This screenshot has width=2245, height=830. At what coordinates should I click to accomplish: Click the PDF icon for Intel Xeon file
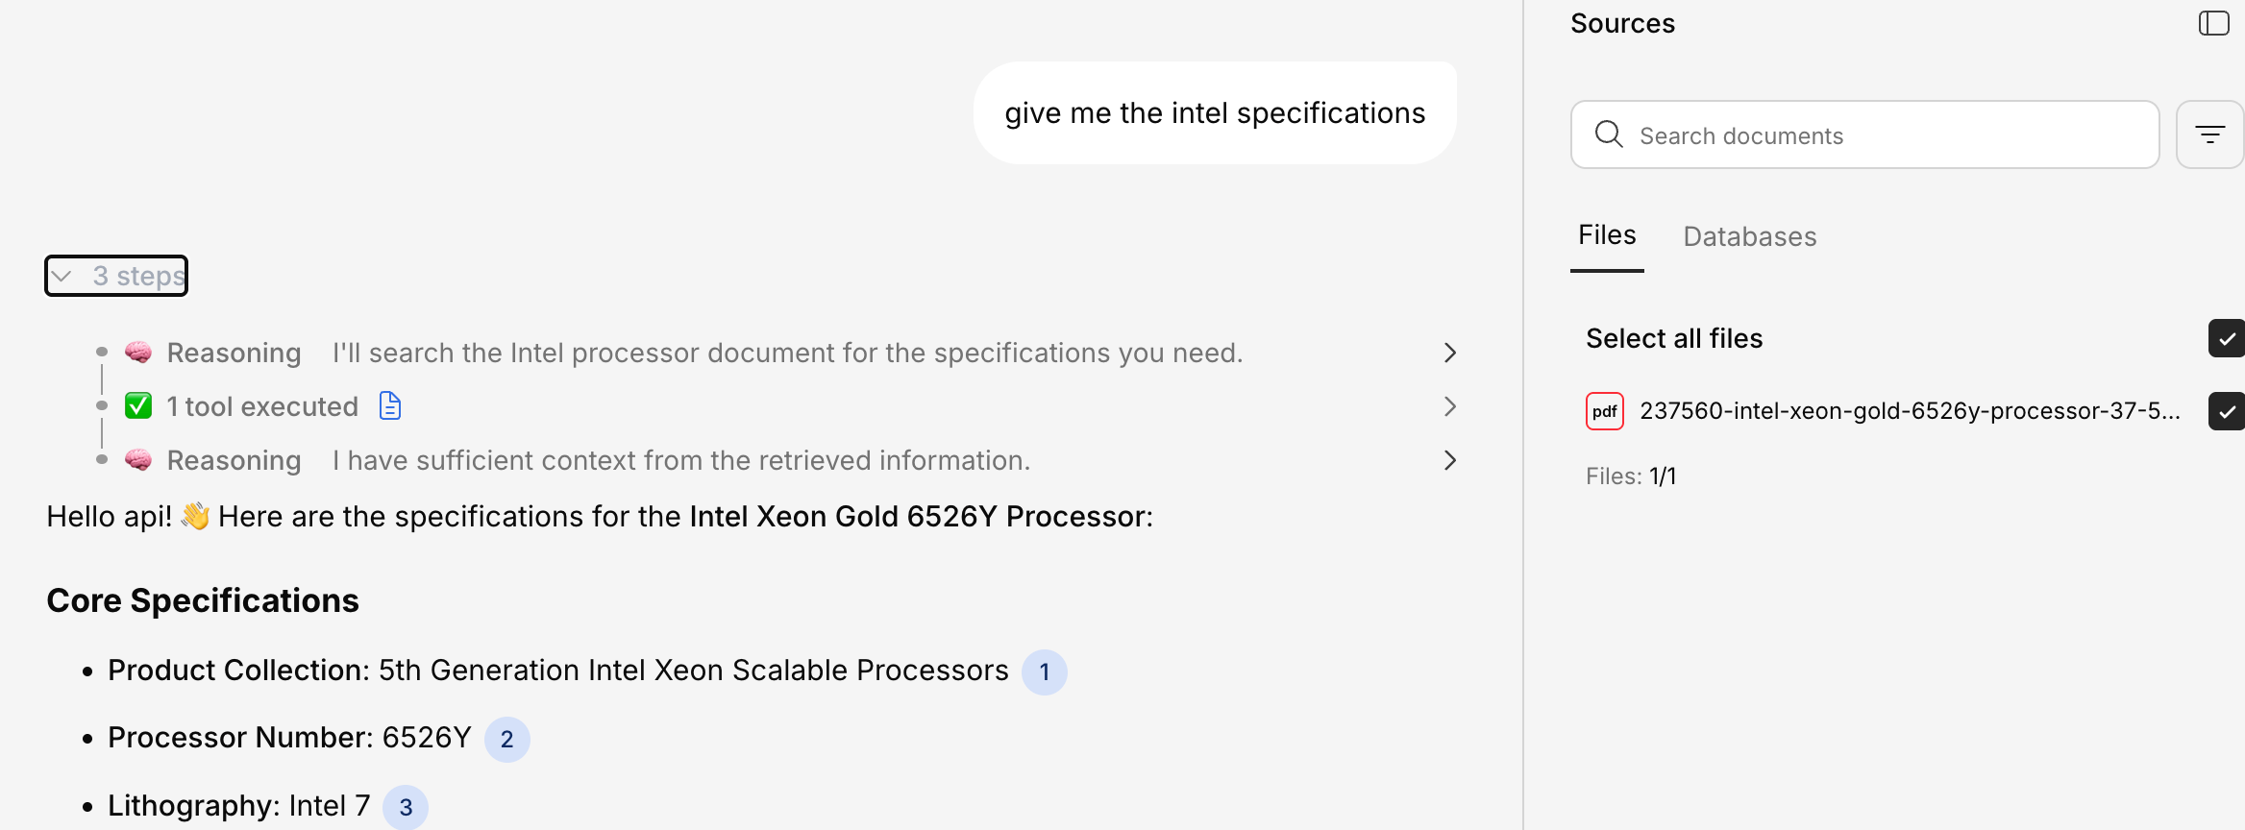[1604, 411]
